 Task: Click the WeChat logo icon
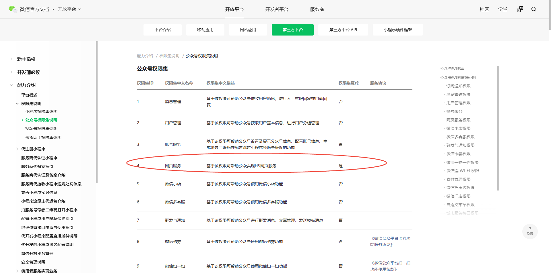click(x=13, y=9)
